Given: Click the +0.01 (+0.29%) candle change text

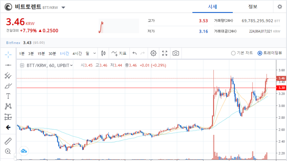Looking at the screenshot, I should pos(153,65).
